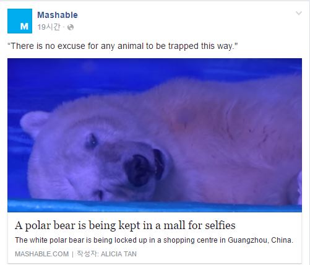Expand the post options chevron
The height and width of the screenshot is (265, 310).
pyautogui.click(x=299, y=14)
